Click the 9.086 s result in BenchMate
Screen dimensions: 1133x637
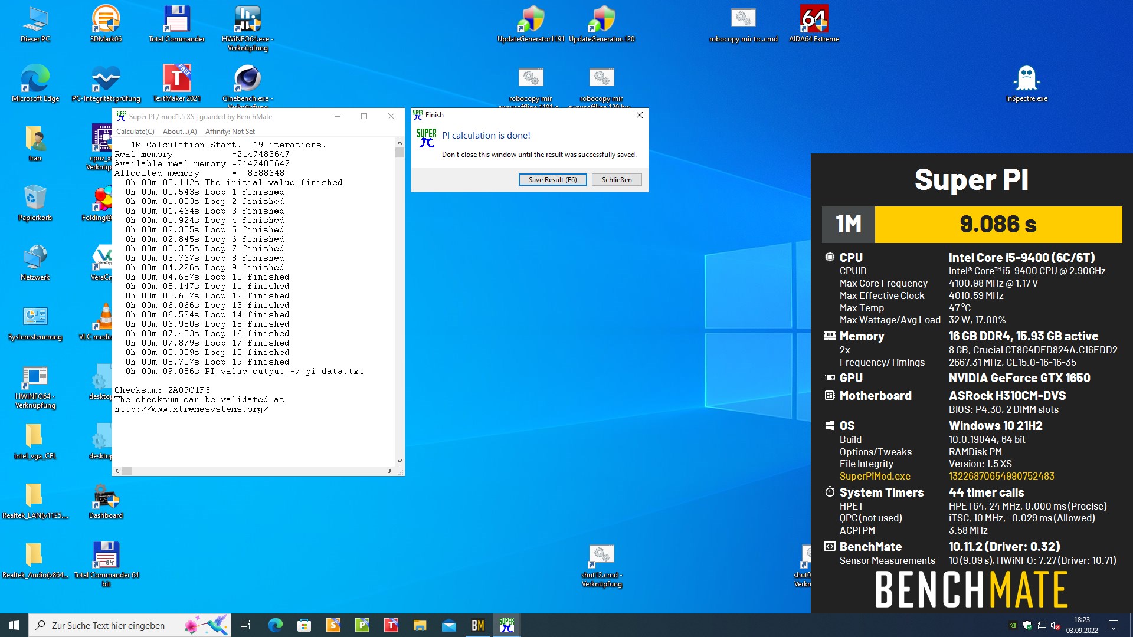click(998, 224)
